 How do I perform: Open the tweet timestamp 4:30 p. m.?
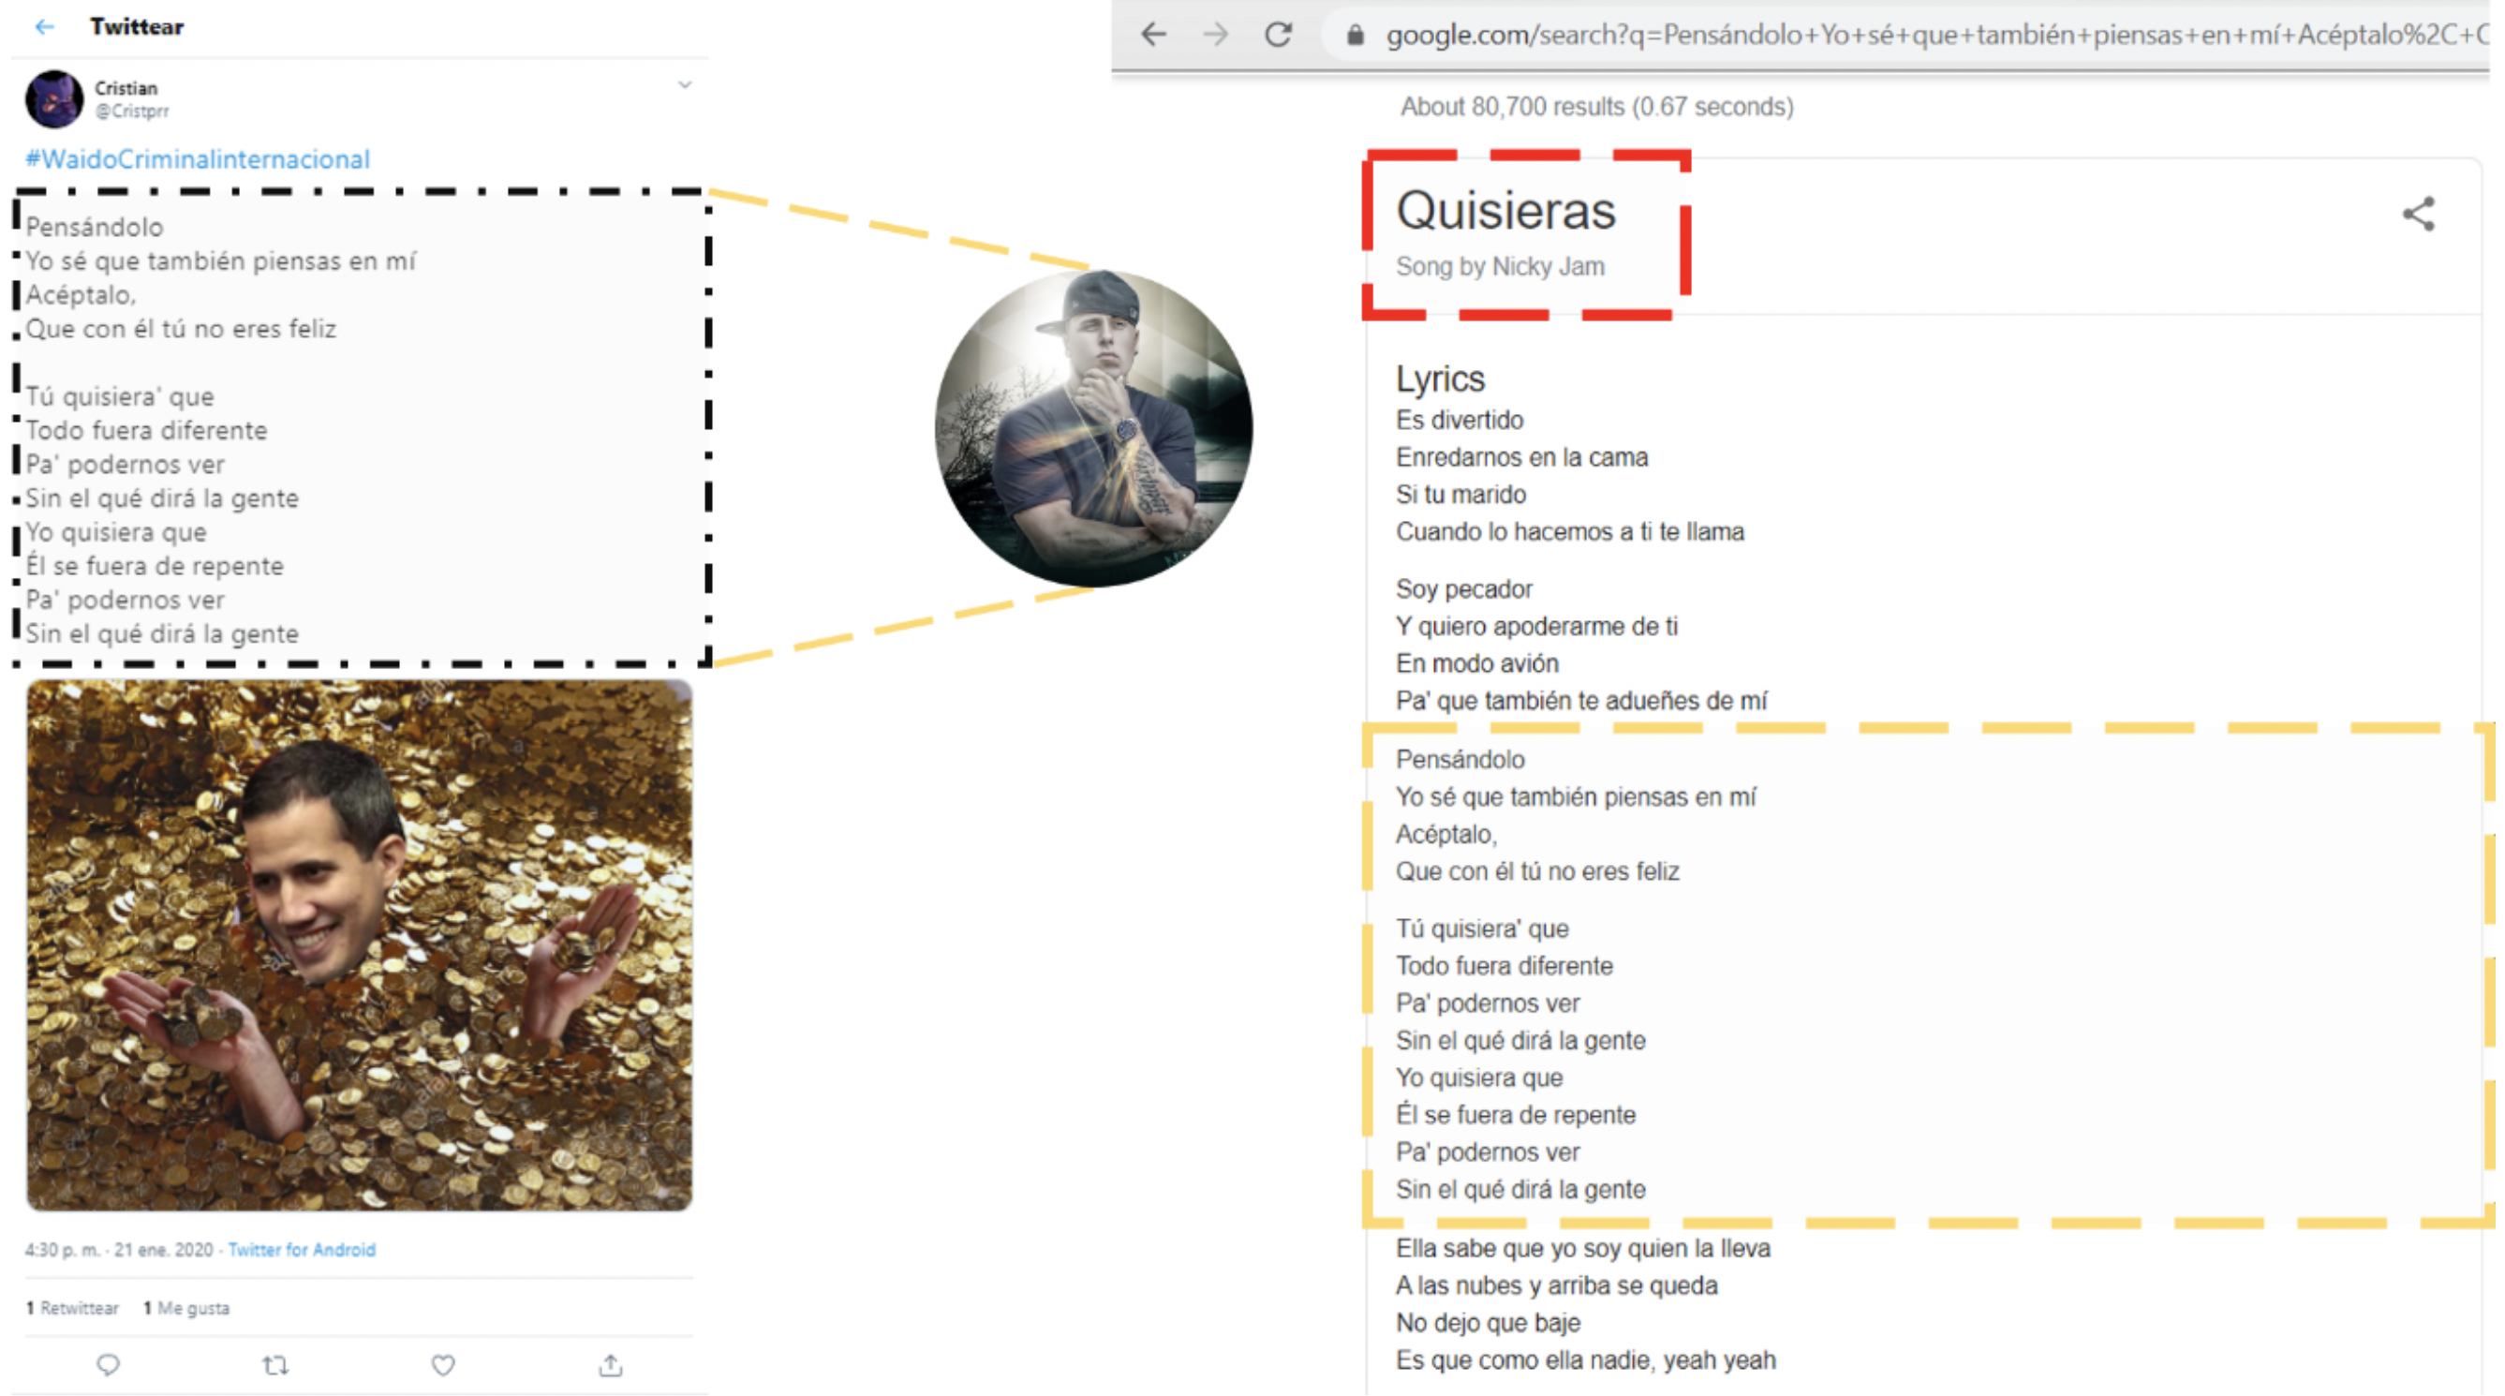click(x=119, y=1250)
